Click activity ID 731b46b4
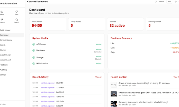Screen dimensions: 179x107 [60, 88]
